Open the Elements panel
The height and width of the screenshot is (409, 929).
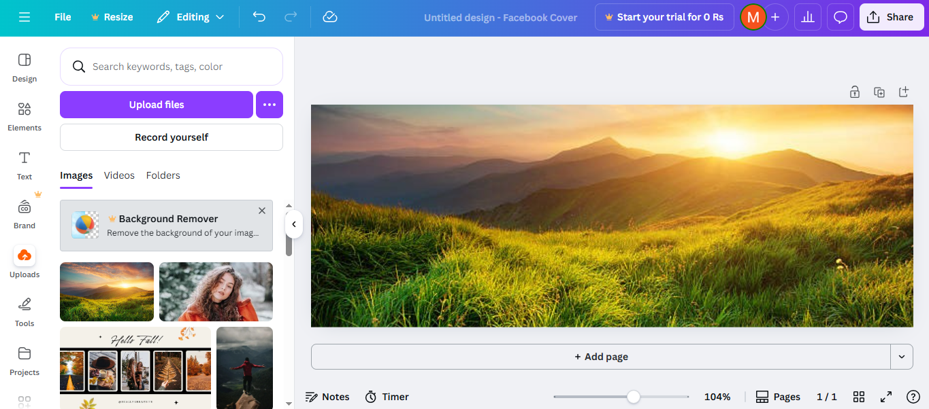pyautogui.click(x=24, y=117)
